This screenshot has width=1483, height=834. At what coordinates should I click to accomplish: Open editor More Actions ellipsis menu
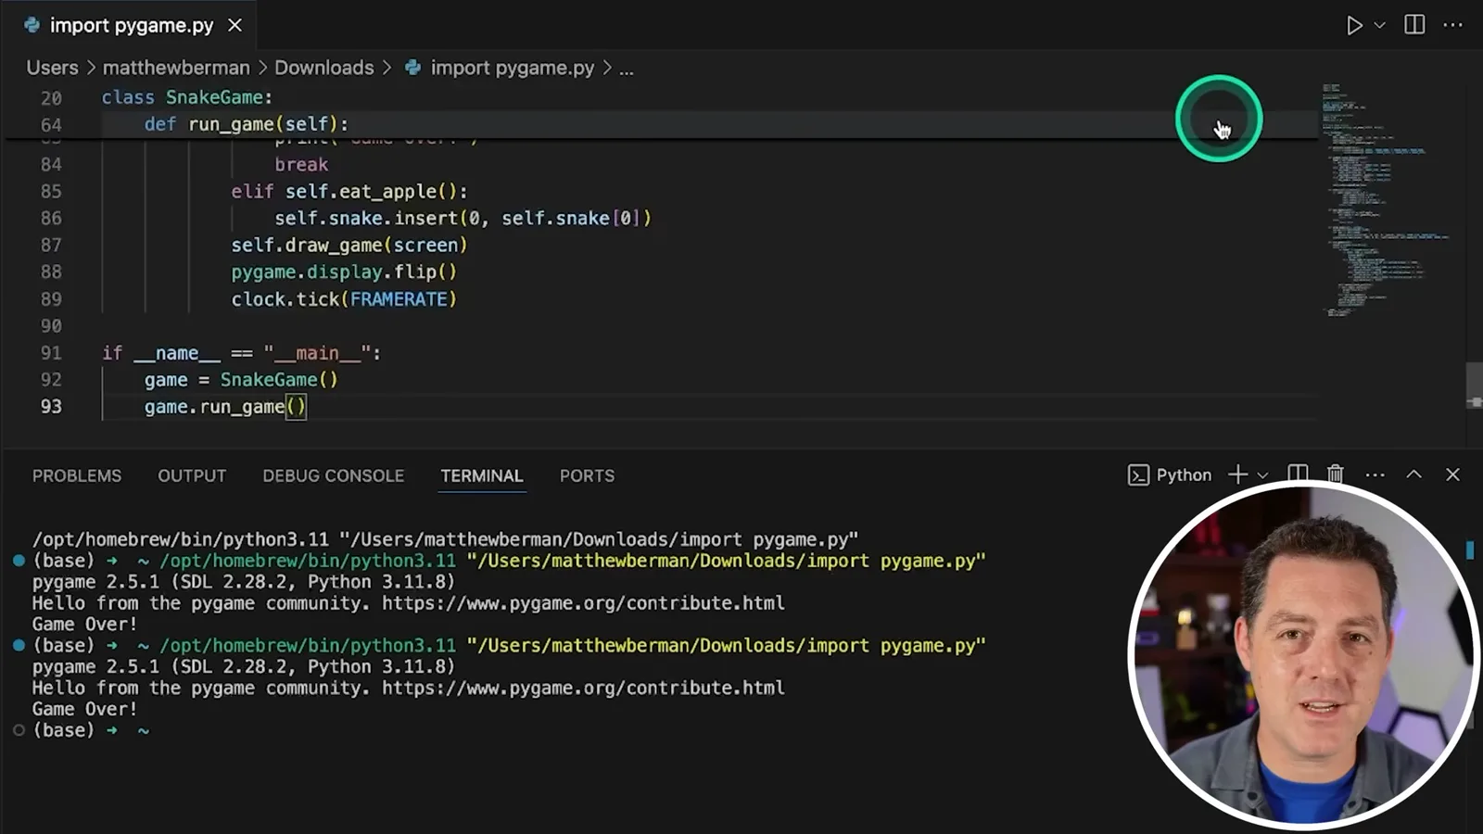pos(1452,25)
